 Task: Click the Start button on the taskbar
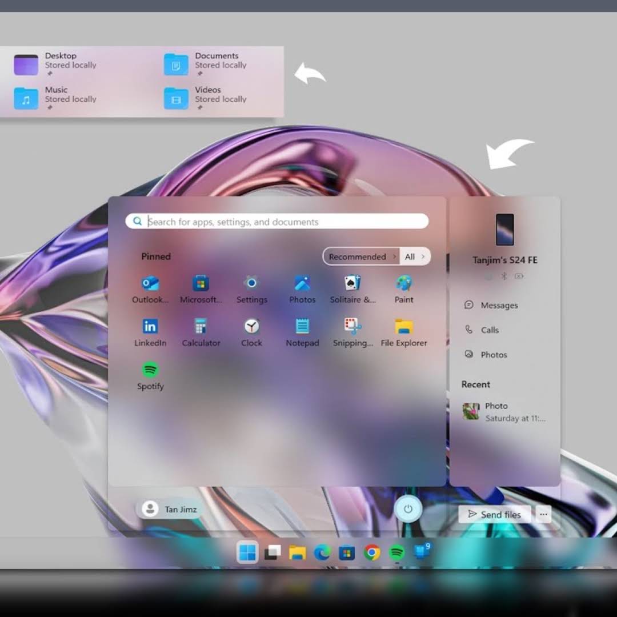tap(247, 552)
